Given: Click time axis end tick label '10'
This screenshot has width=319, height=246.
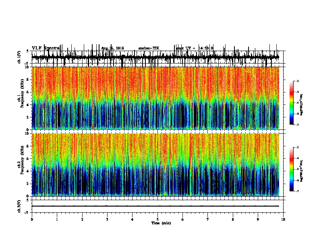Looking at the screenshot, I should (283, 219).
